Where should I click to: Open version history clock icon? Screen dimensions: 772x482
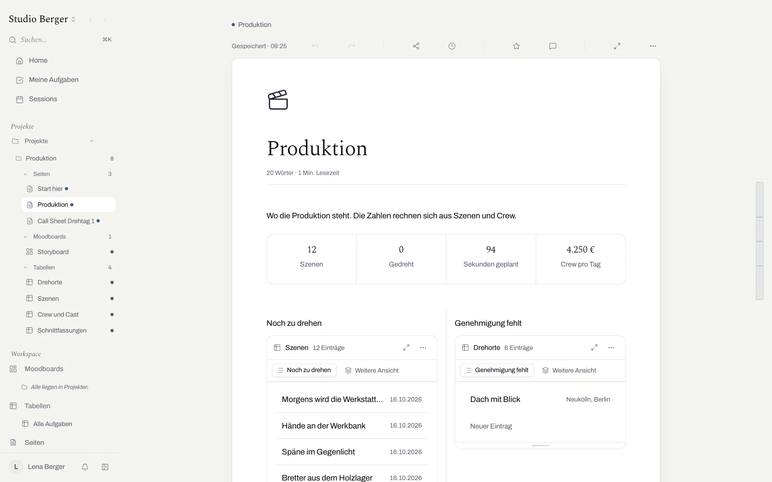click(x=452, y=46)
